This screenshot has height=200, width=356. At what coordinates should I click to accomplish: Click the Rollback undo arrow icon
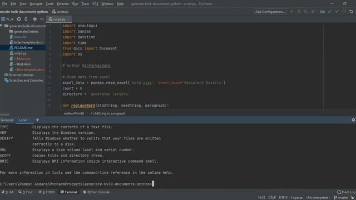tap(351, 12)
